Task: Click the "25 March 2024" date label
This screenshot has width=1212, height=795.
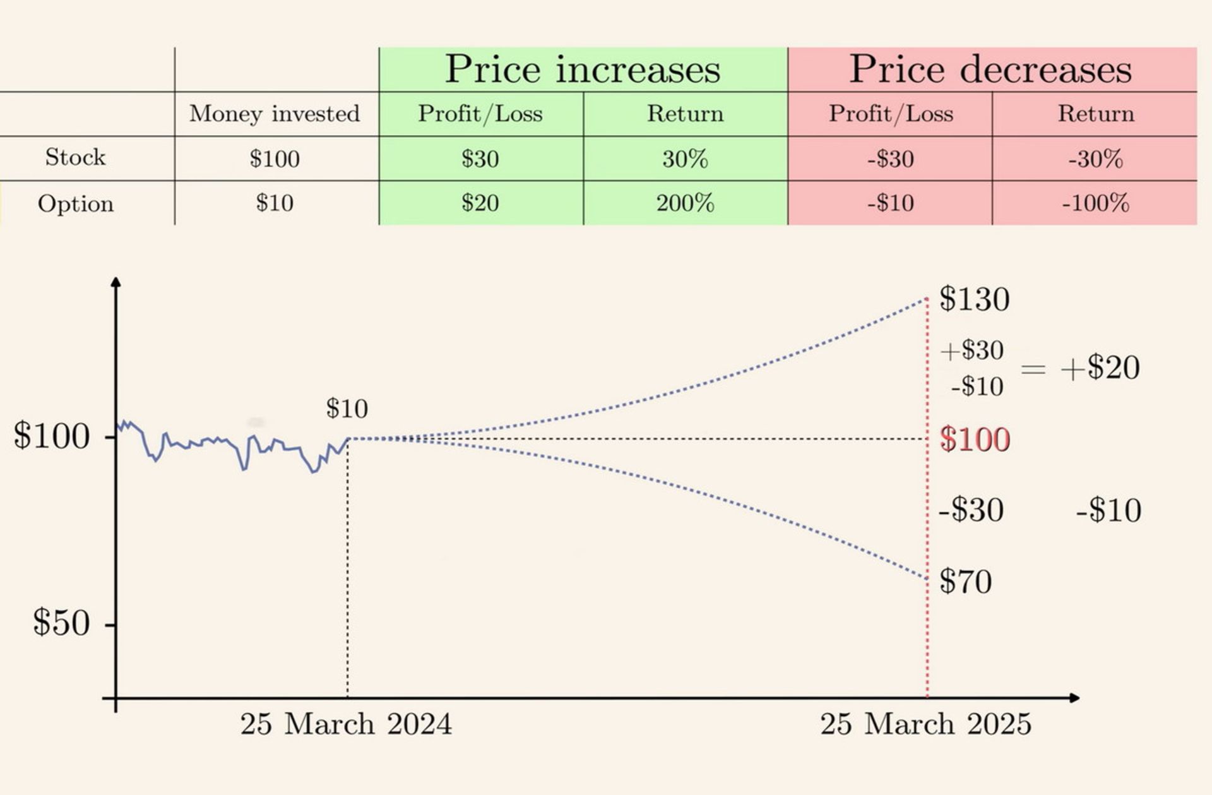Action: [x=346, y=724]
